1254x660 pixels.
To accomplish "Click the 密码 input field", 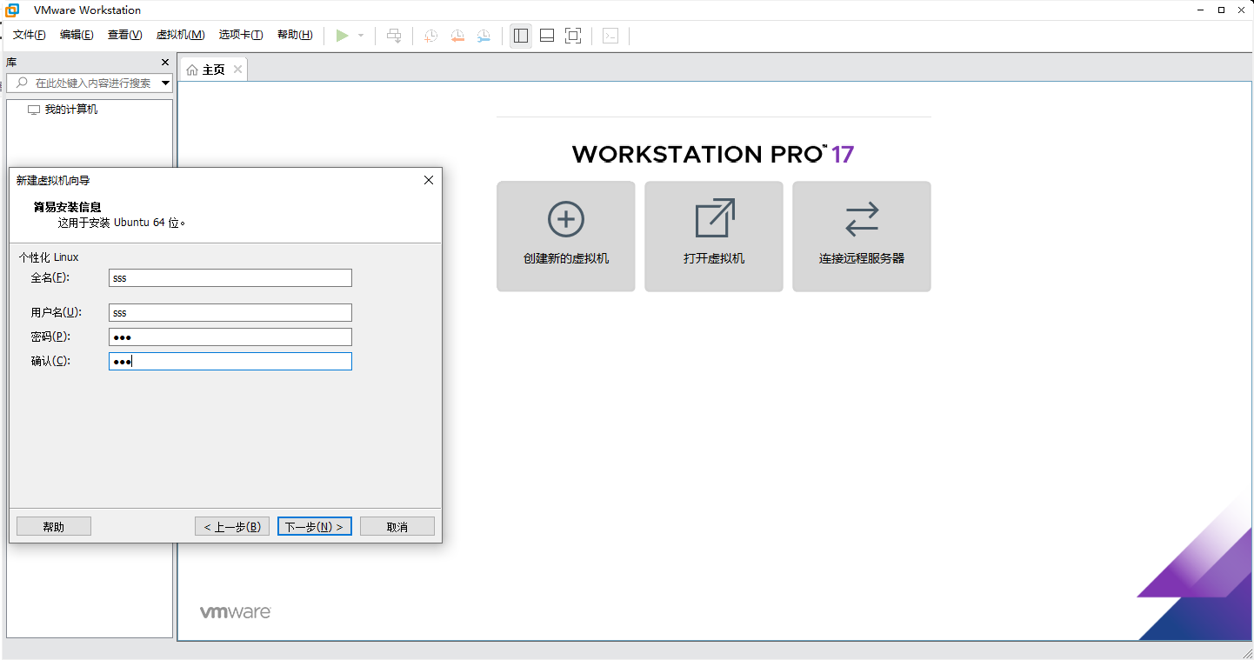I will (x=230, y=337).
